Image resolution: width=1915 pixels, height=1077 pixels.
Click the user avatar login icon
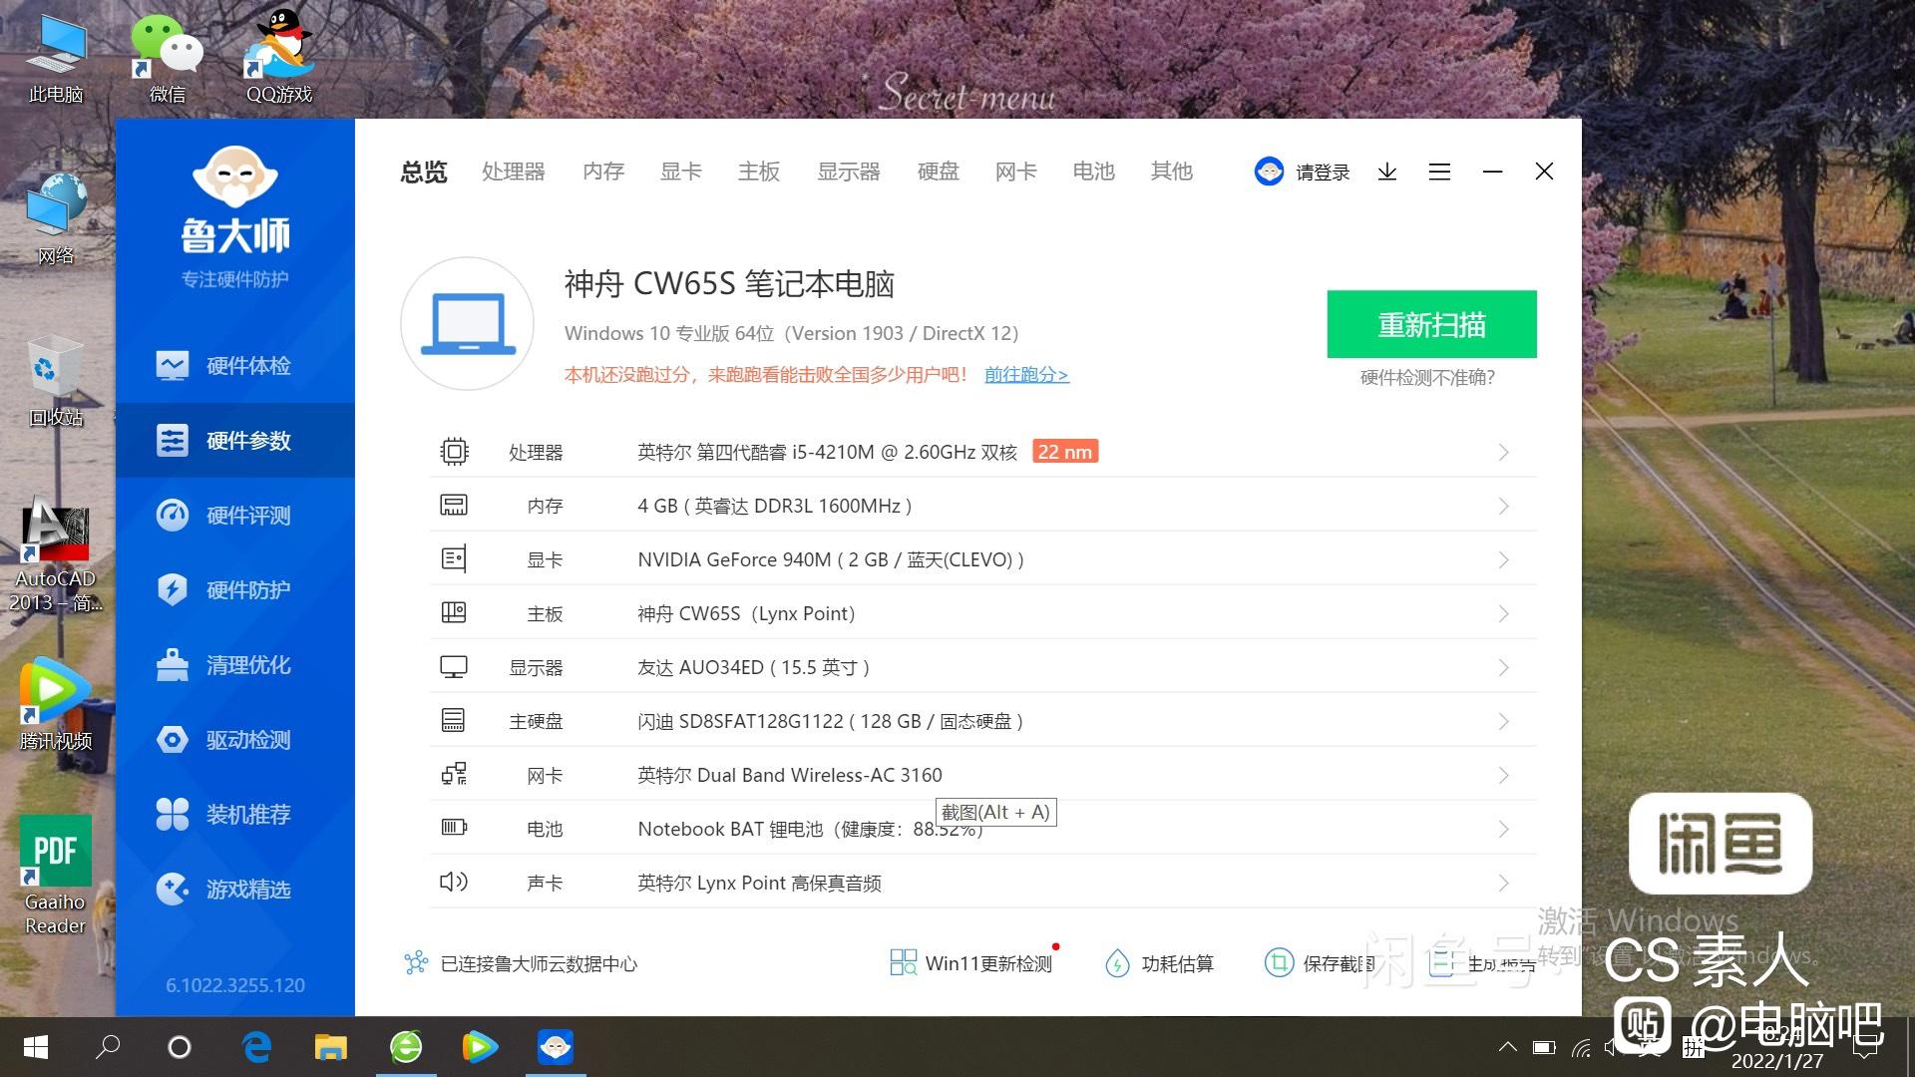(1269, 172)
